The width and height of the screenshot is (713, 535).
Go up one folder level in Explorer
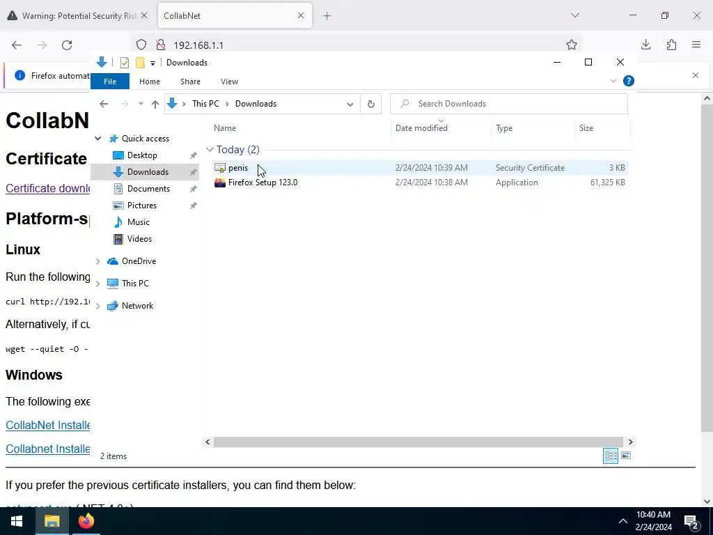click(x=155, y=104)
